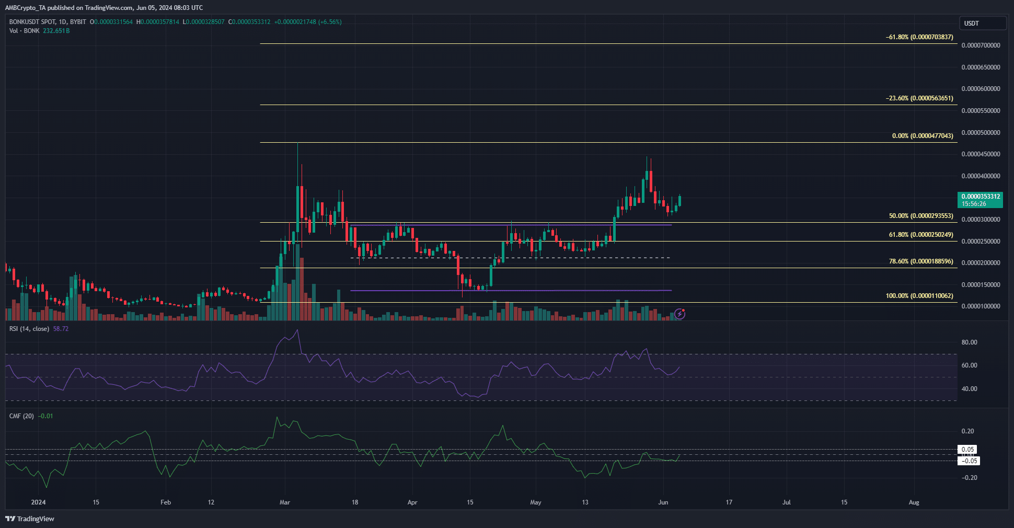Click the Aug date on the time axis

pos(914,502)
